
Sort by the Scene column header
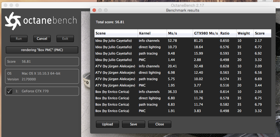click(x=116, y=33)
